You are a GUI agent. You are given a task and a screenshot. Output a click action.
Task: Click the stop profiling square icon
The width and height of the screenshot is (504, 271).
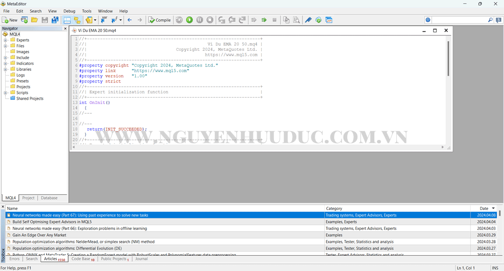point(274,20)
